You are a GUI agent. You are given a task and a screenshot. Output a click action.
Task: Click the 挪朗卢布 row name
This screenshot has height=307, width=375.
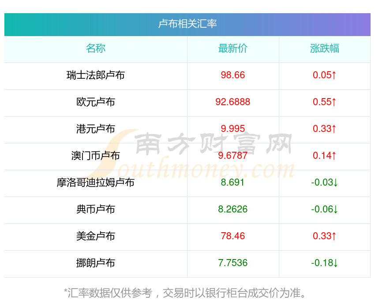tap(96, 263)
